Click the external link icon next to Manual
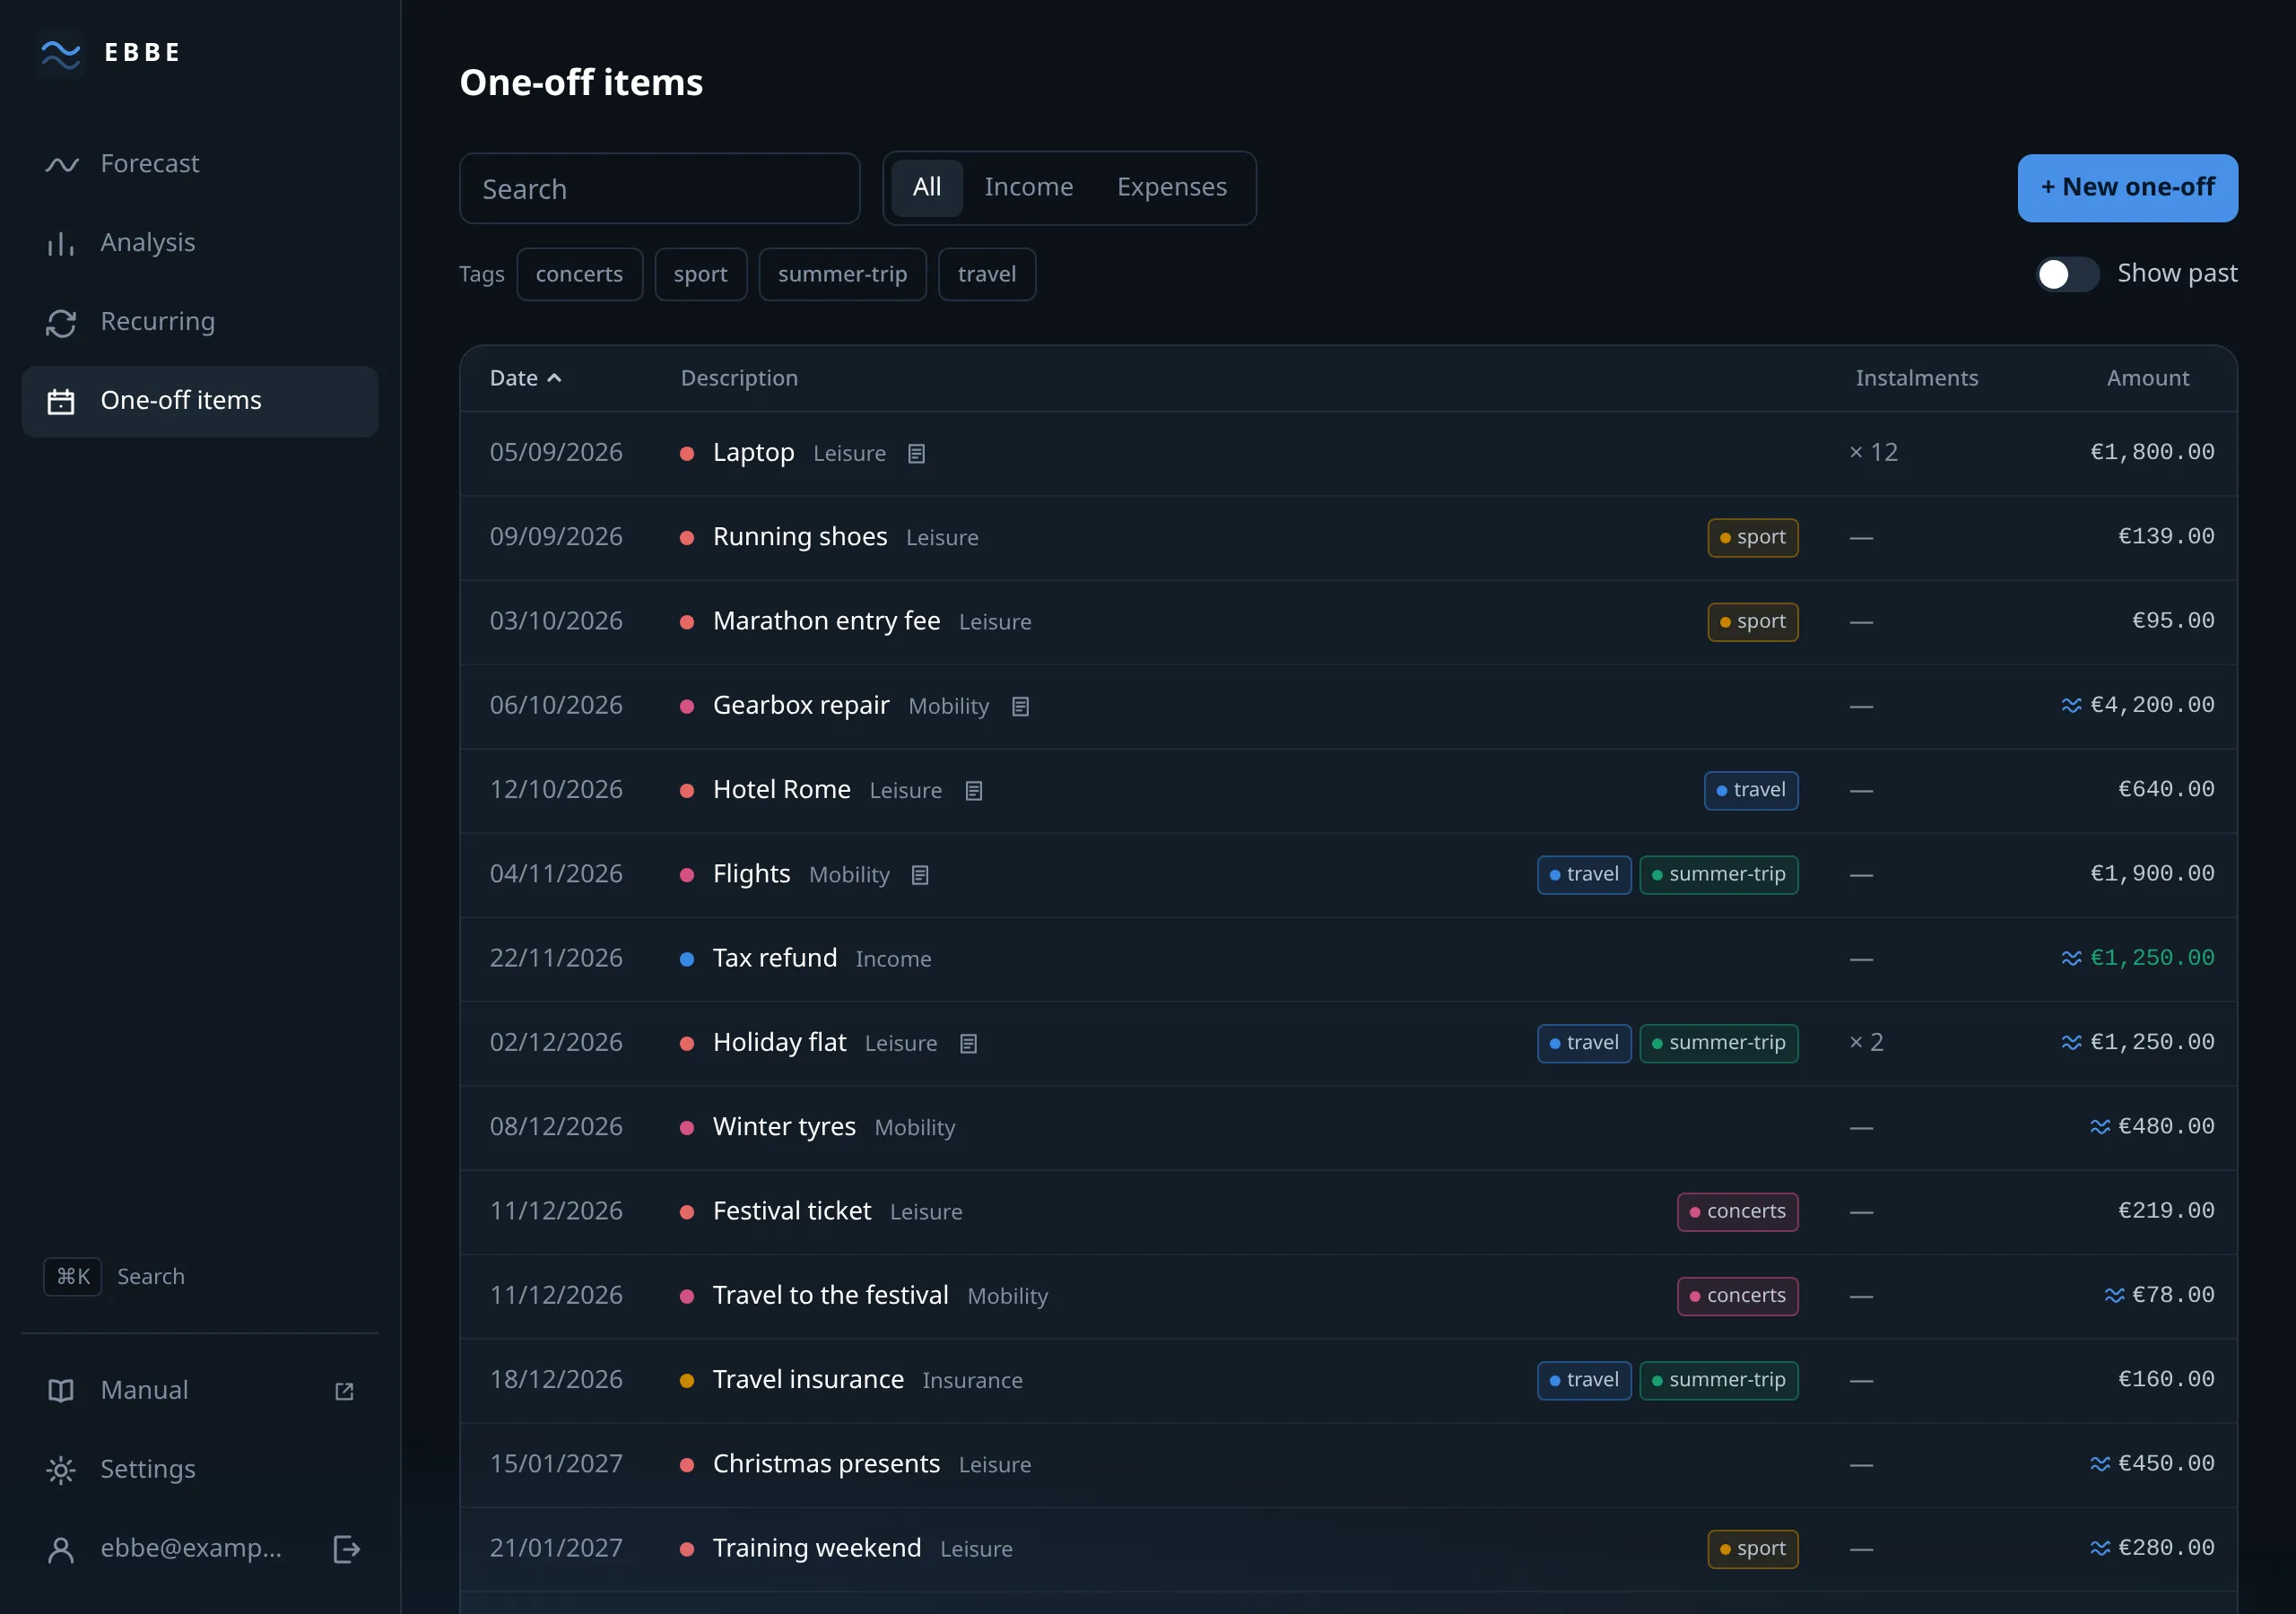This screenshot has height=1614, width=2296. tap(344, 1391)
